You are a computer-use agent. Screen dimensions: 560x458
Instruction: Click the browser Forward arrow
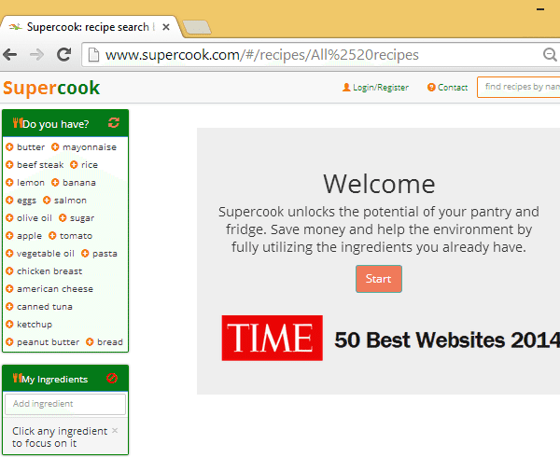click(36, 55)
